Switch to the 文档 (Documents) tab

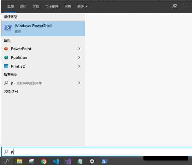pos(36,6)
